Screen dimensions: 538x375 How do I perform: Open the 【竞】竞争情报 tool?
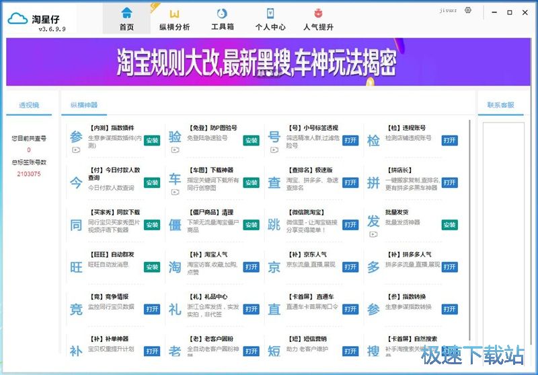click(152, 310)
